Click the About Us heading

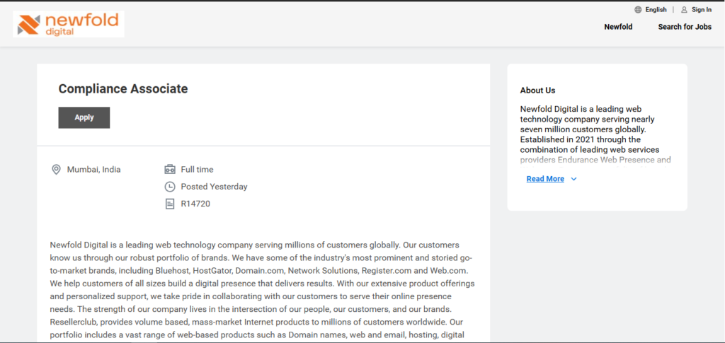[538, 90]
